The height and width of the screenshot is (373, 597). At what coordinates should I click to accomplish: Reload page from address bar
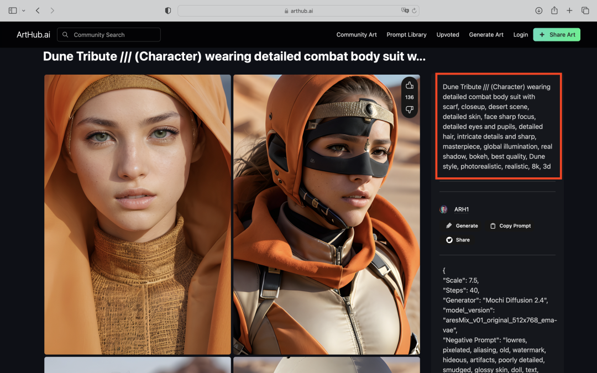pyautogui.click(x=414, y=10)
